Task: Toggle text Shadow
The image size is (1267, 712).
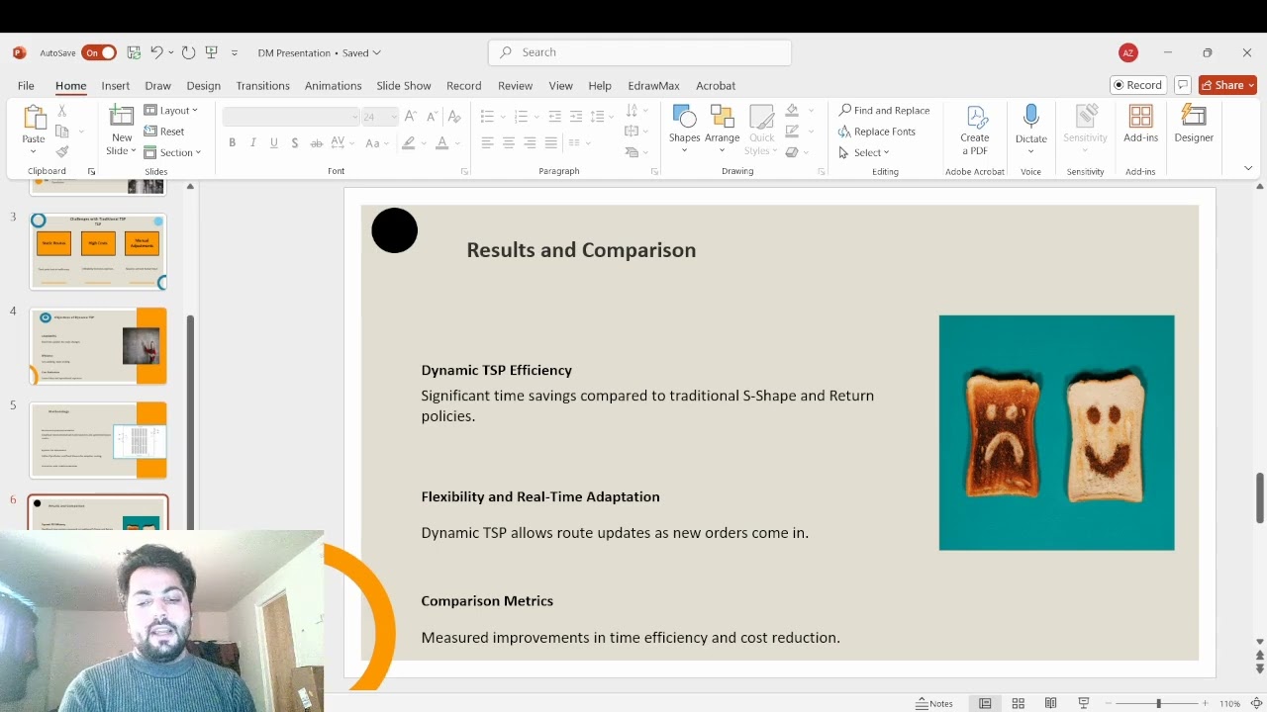Action: tap(294, 143)
